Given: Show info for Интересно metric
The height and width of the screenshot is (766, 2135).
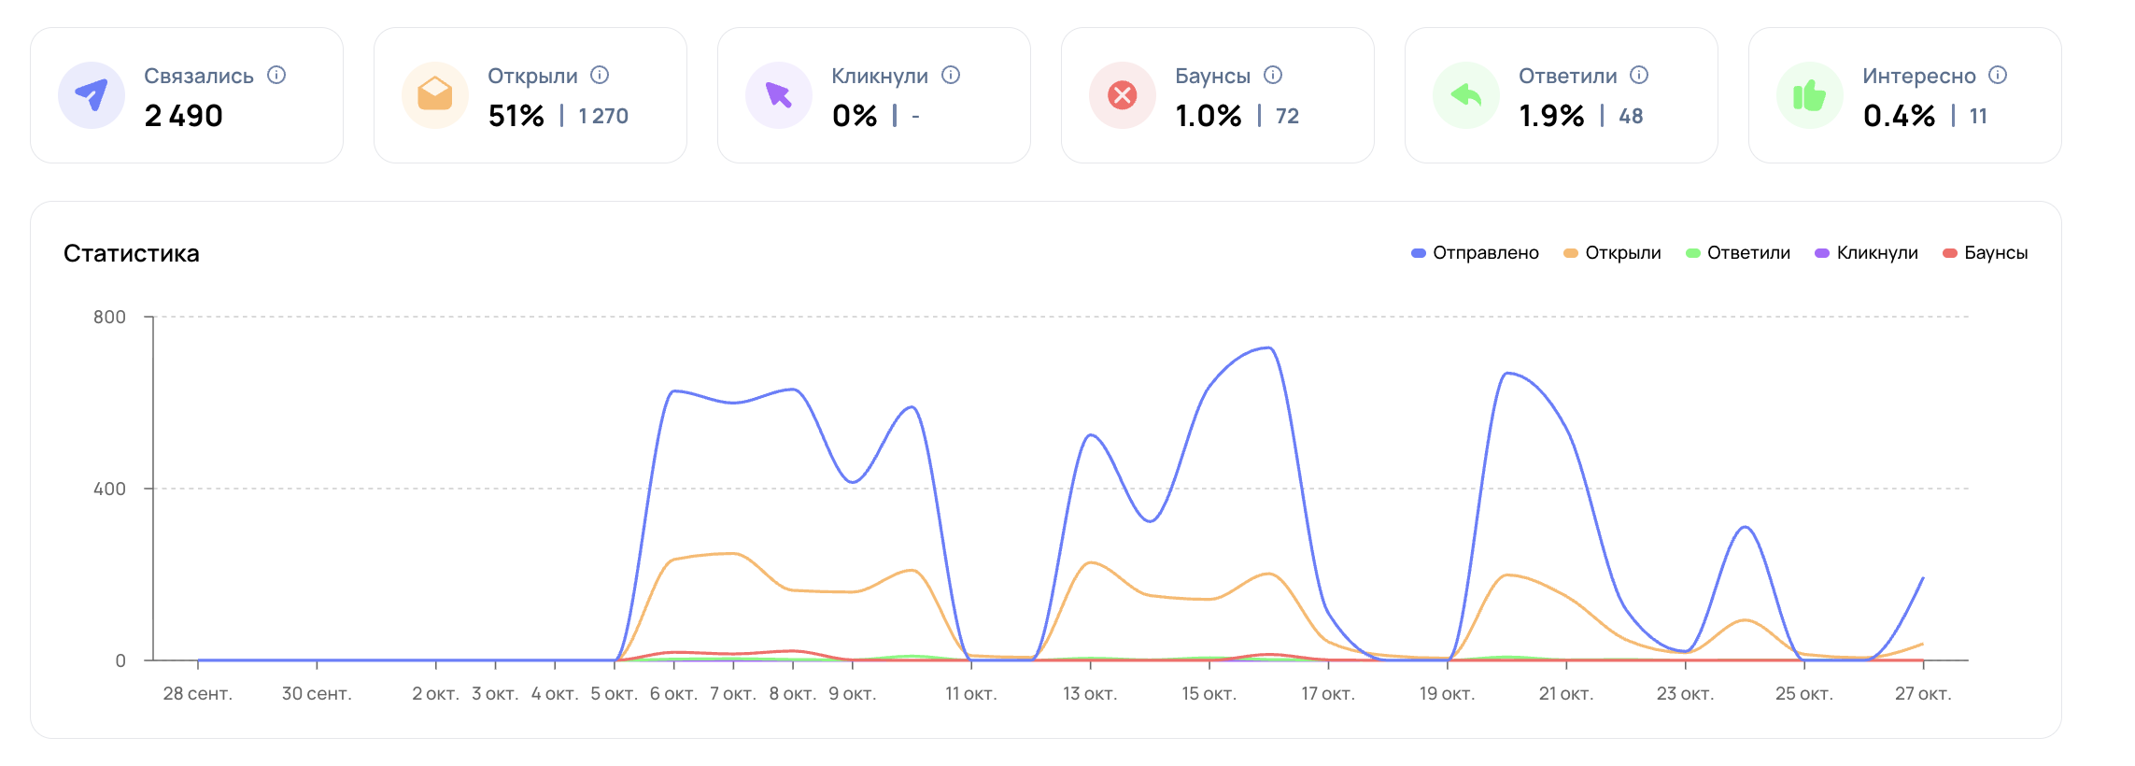Looking at the screenshot, I should coord(1998,75).
